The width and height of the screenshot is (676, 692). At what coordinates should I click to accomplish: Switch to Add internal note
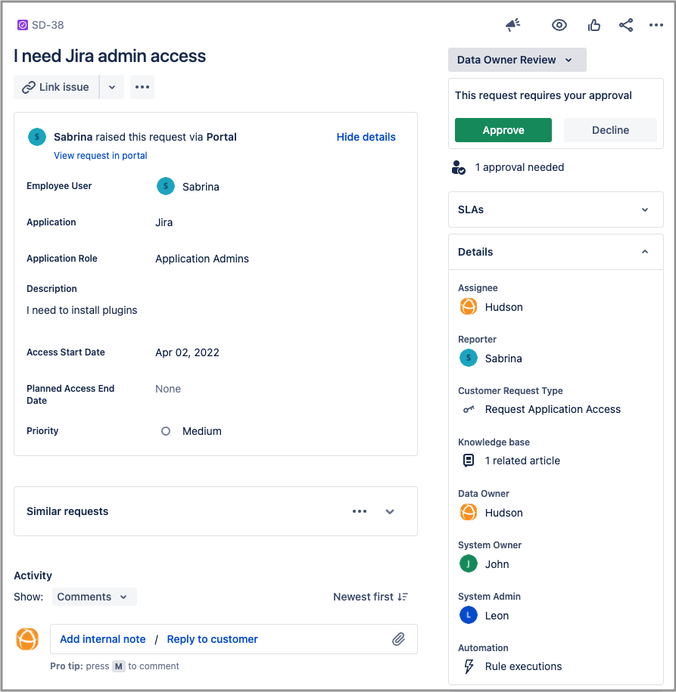pos(103,639)
